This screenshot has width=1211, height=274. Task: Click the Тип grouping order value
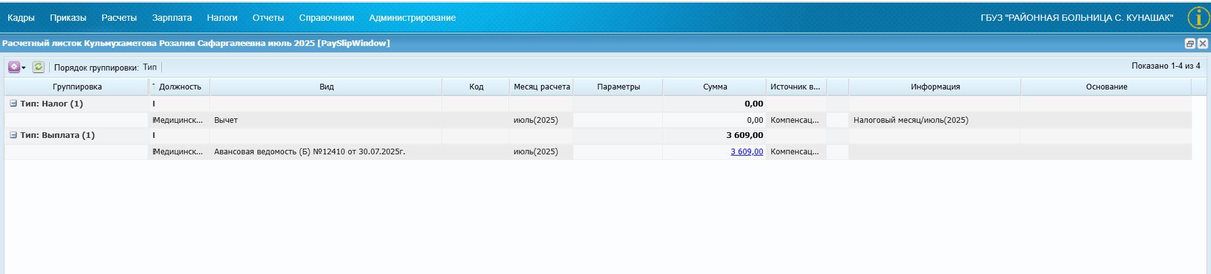149,67
